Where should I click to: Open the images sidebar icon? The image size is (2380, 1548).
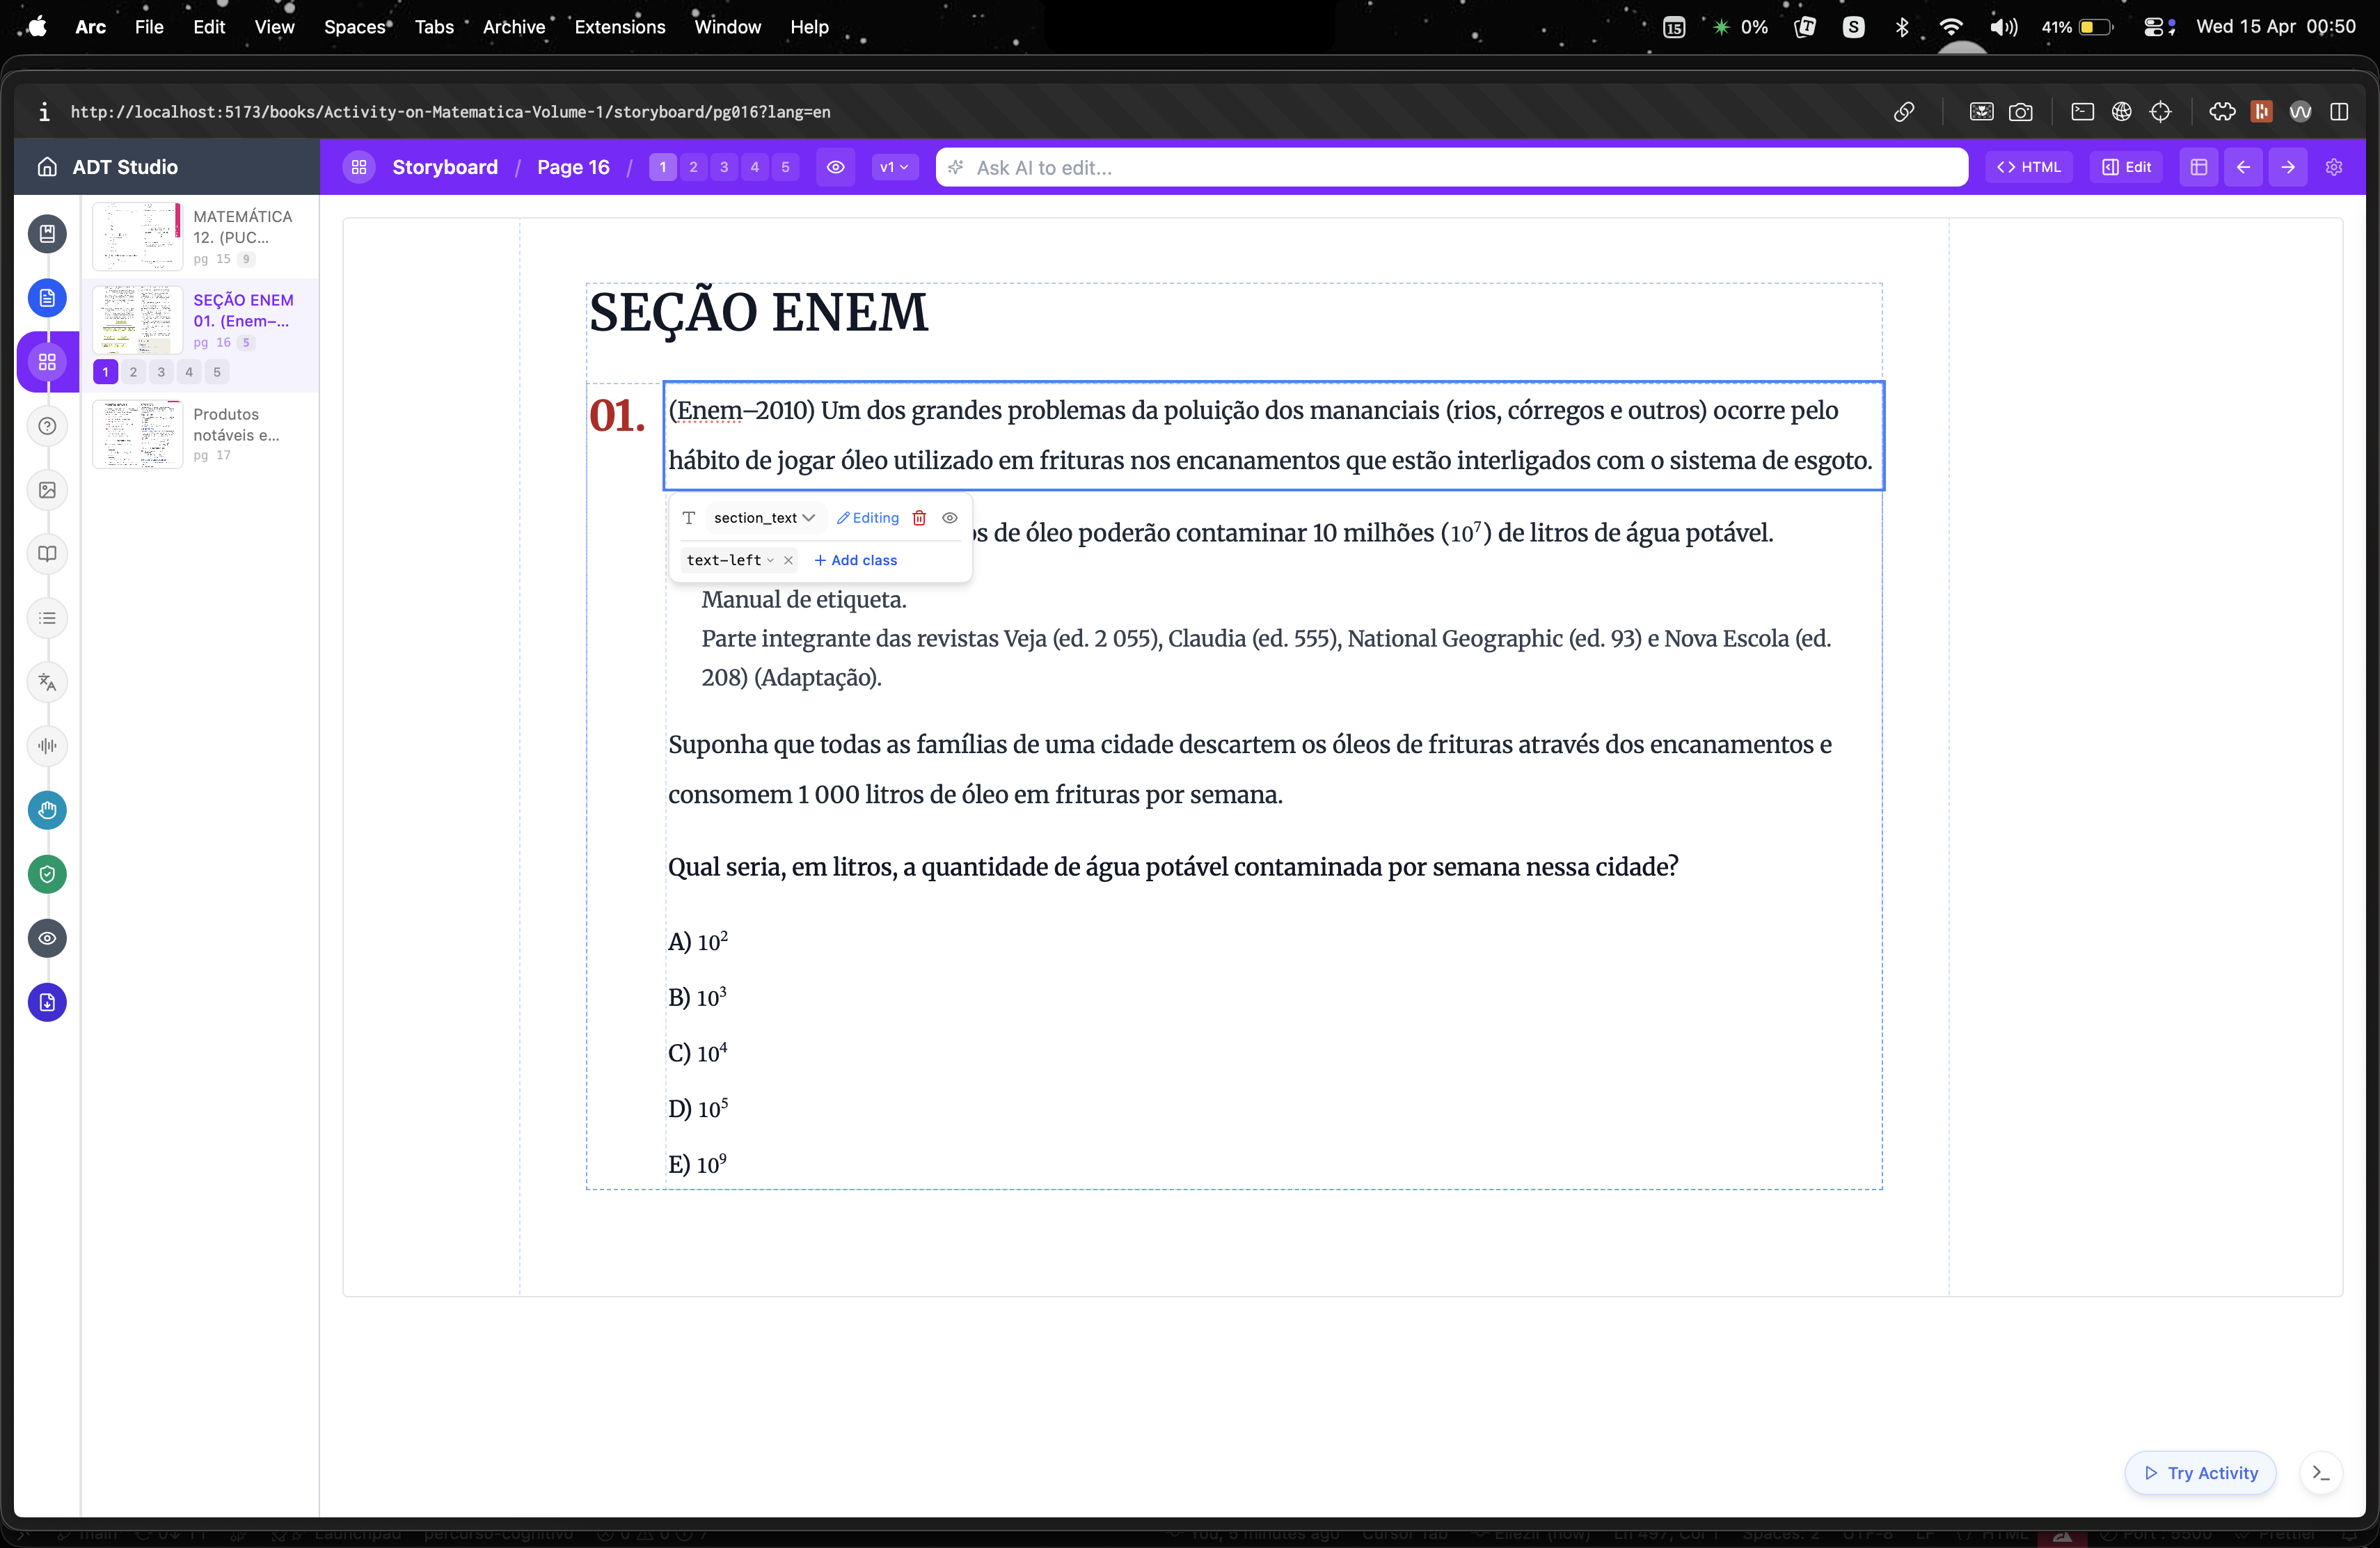click(47, 490)
